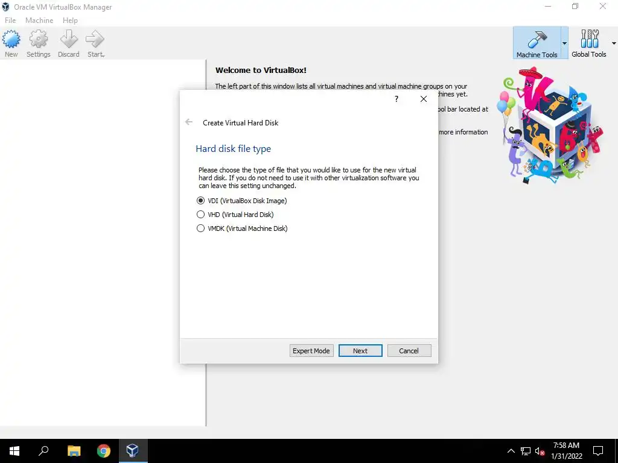The width and height of the screenshot is (618, 463).
Task: Open the taskbar search magnifier
Action: click(x=43, y=451)
